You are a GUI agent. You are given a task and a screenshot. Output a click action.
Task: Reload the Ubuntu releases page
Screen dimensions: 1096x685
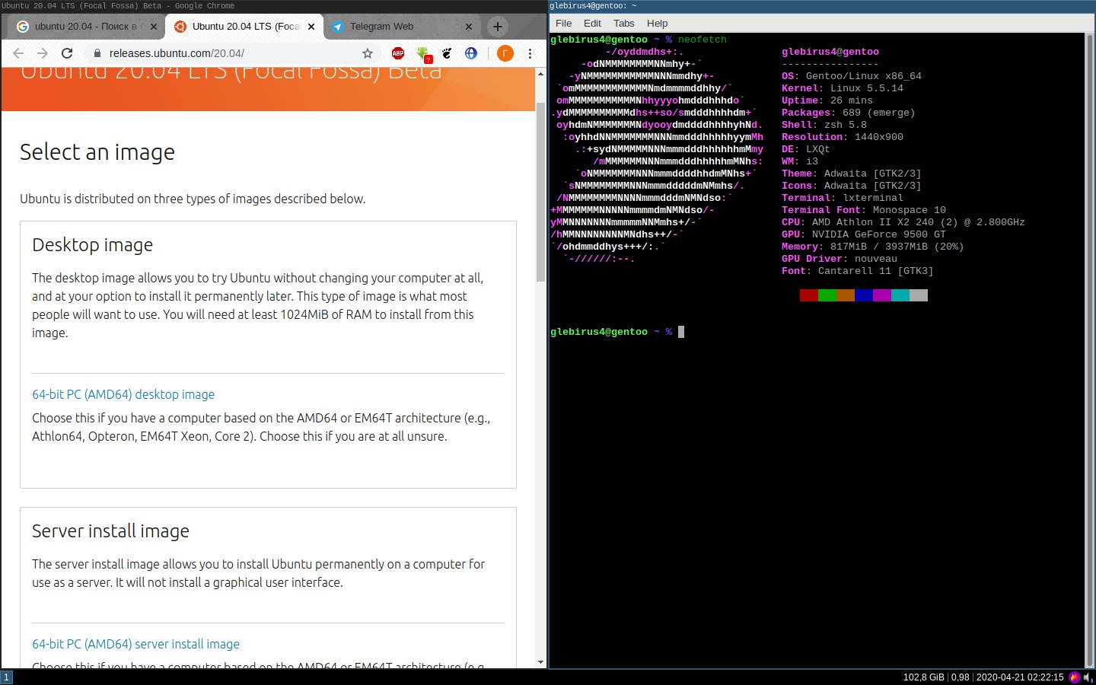[x=67, y=53]
